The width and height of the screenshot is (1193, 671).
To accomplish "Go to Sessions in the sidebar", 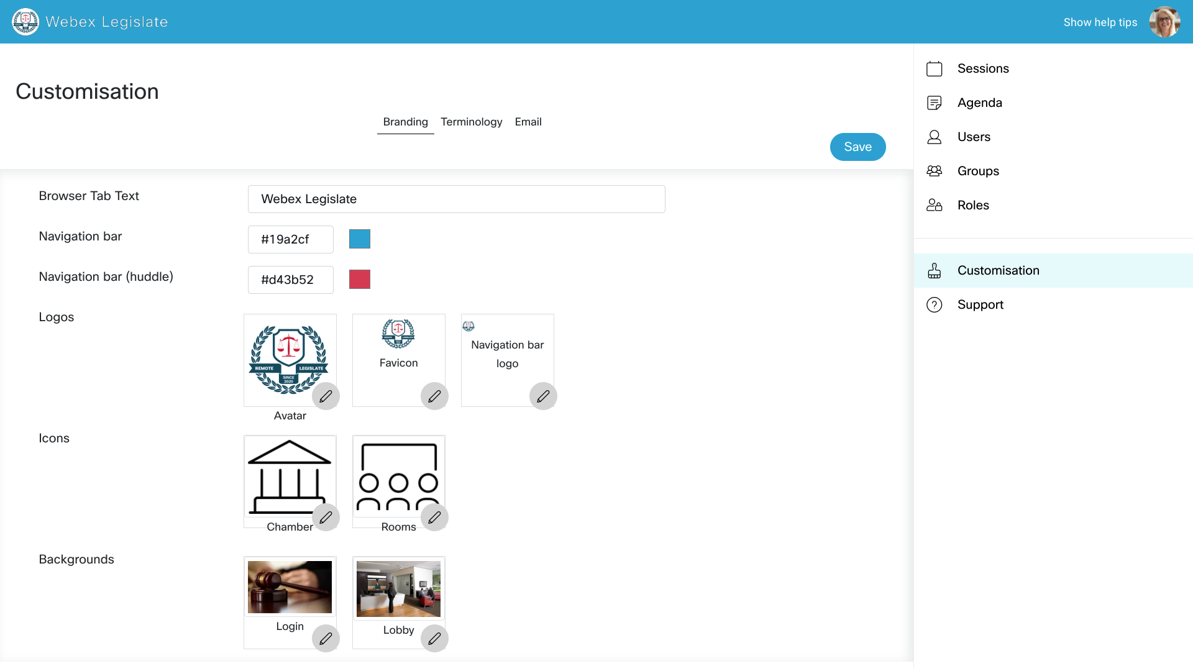I will coord(982,69).
